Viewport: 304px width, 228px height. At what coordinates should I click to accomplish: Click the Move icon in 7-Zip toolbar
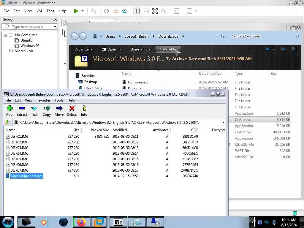pos(59,108)
